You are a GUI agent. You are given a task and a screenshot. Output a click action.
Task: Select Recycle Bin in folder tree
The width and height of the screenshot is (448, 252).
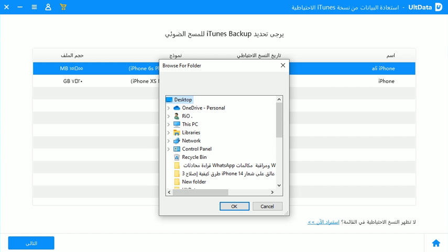pos(194,157)
